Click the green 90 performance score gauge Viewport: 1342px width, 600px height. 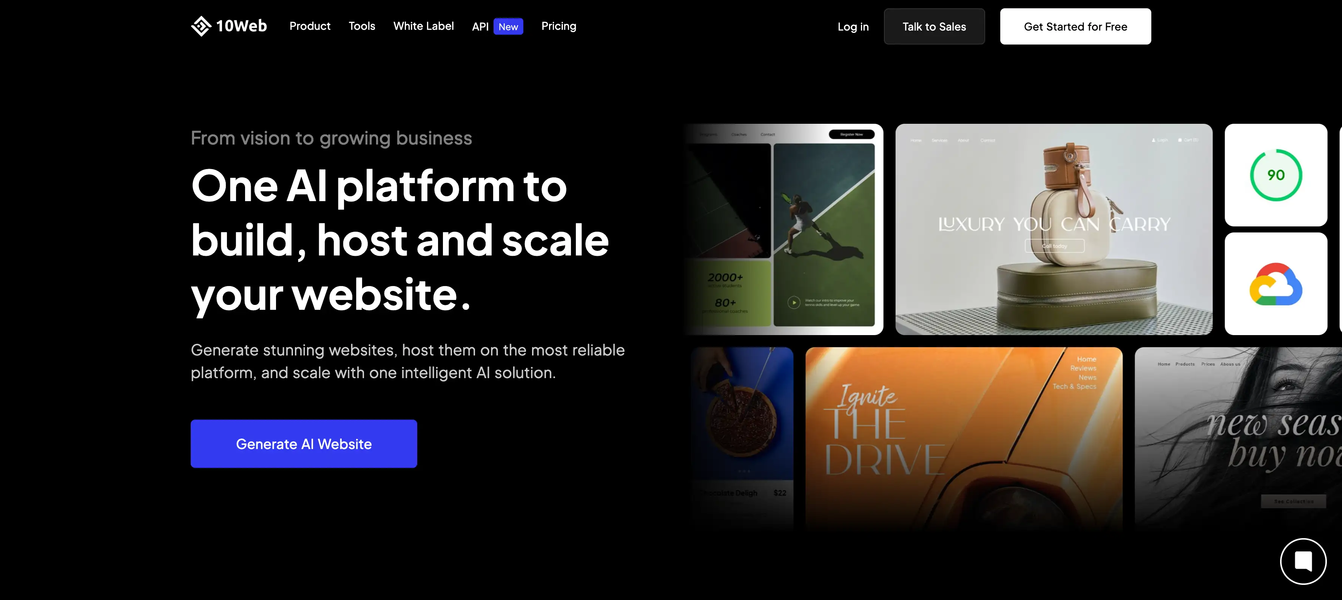tap(1276, 175)
